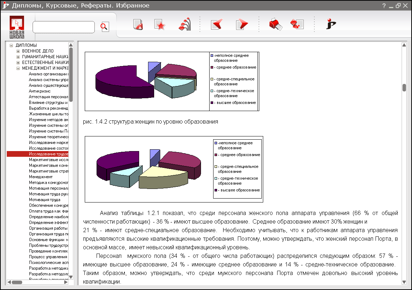Screen dimensions: 412x290
Task: Collapse the МЕНЕДЖМЕНТ И МАРКЕТИНГ branch
Action: pos(18,68)
